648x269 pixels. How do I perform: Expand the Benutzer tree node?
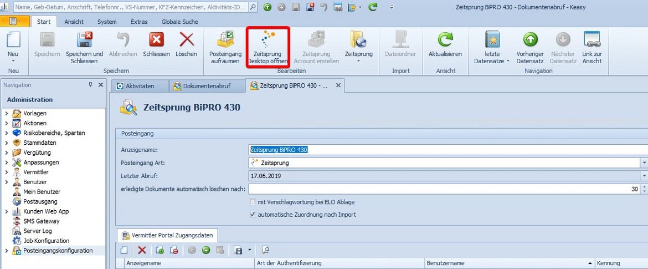coord(6,182)
